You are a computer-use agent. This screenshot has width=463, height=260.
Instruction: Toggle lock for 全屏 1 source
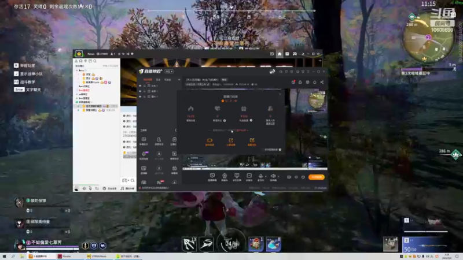144,91
